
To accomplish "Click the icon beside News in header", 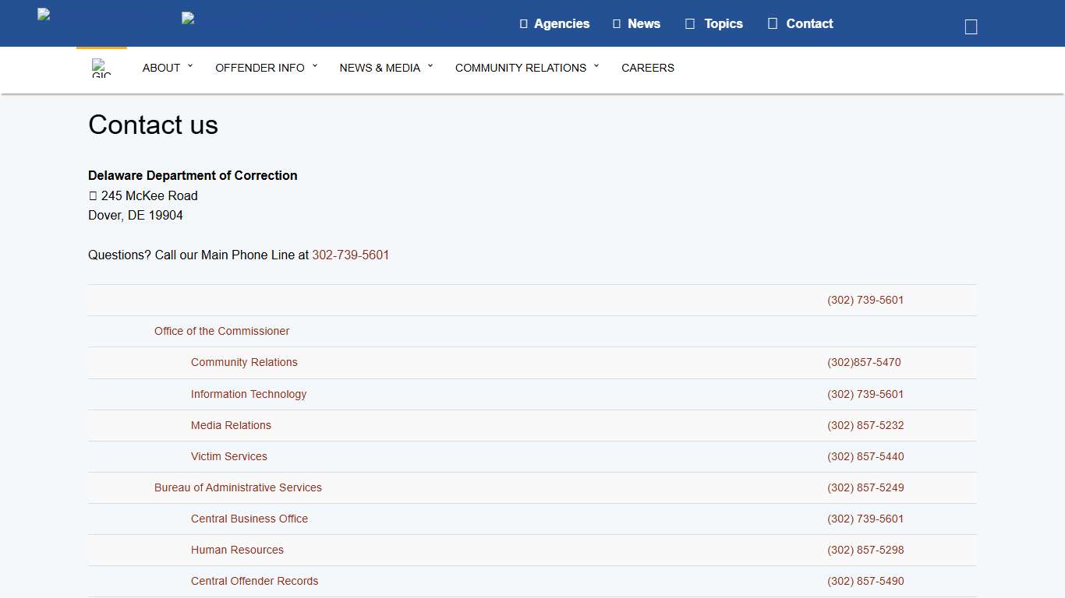I will 617,24.
